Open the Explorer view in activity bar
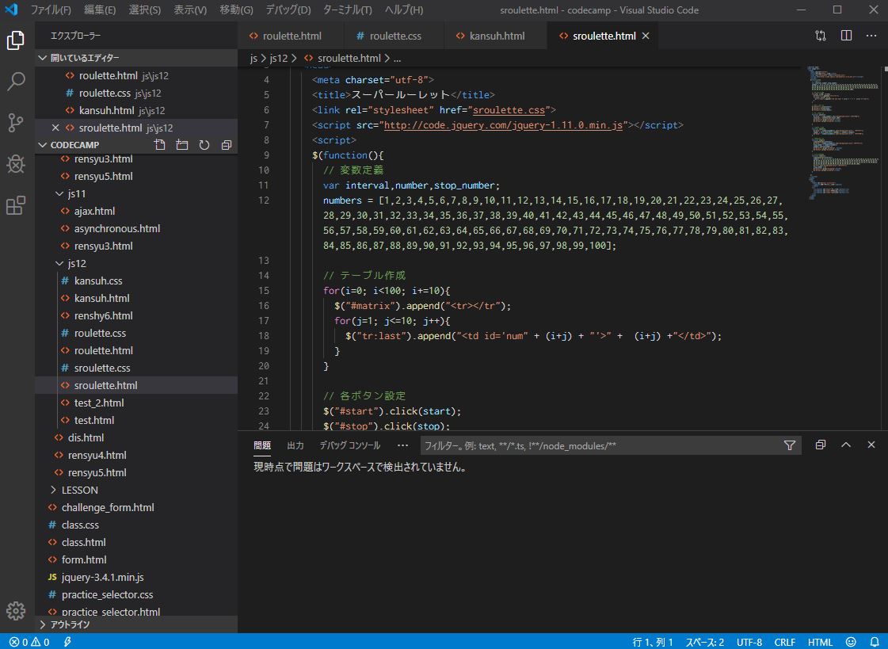888x649 pixels. [16, 40]
